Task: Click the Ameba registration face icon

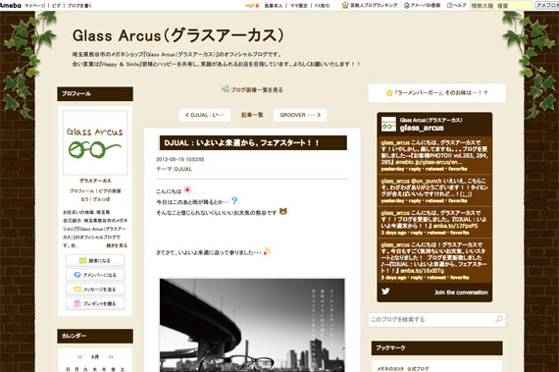Action: (407, 5)
